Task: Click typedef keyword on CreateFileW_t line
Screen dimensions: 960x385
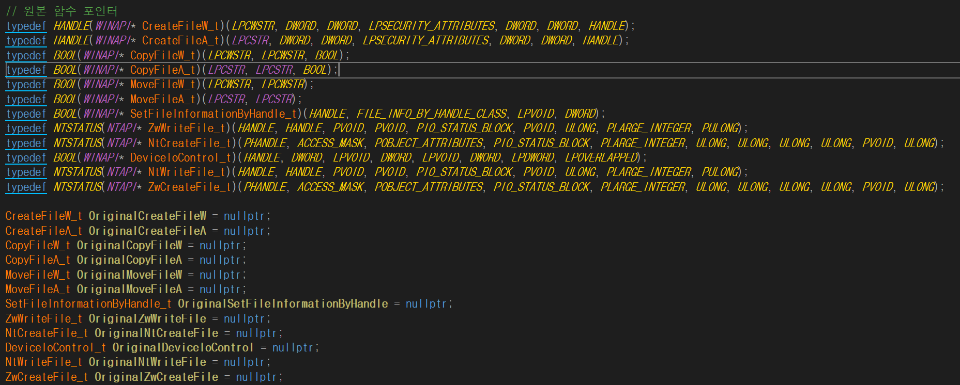Action: coord(26,26)
